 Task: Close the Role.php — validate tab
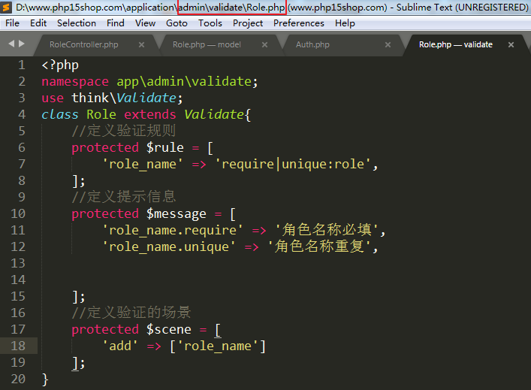coord(511,45)
